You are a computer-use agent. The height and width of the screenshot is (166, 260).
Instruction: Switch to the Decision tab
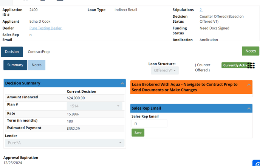[x=12, y=52]
